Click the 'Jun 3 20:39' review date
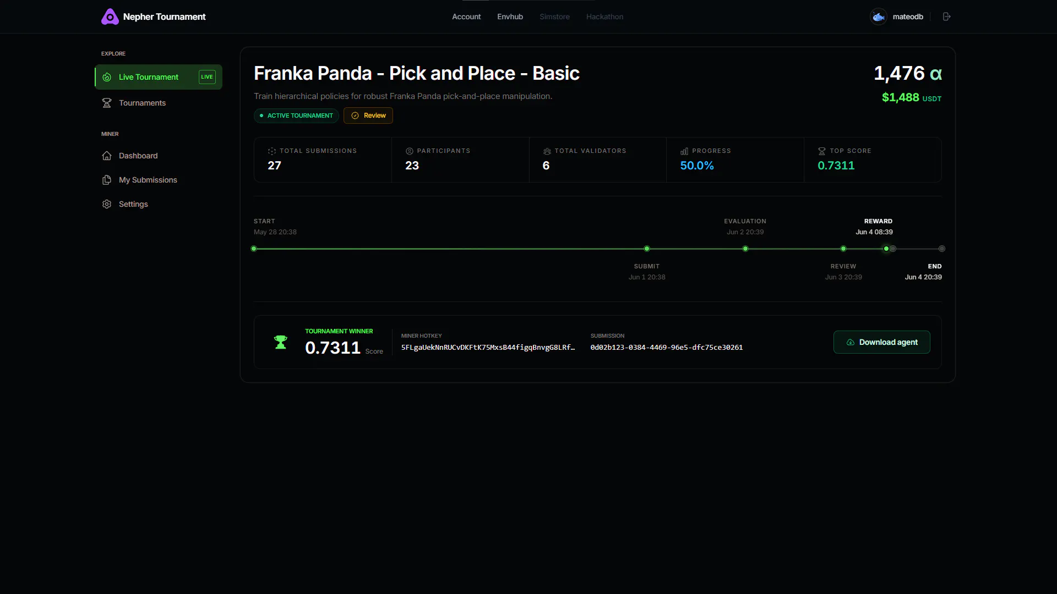Screen dimensions: 1057x594 click(x=843, y=277)
